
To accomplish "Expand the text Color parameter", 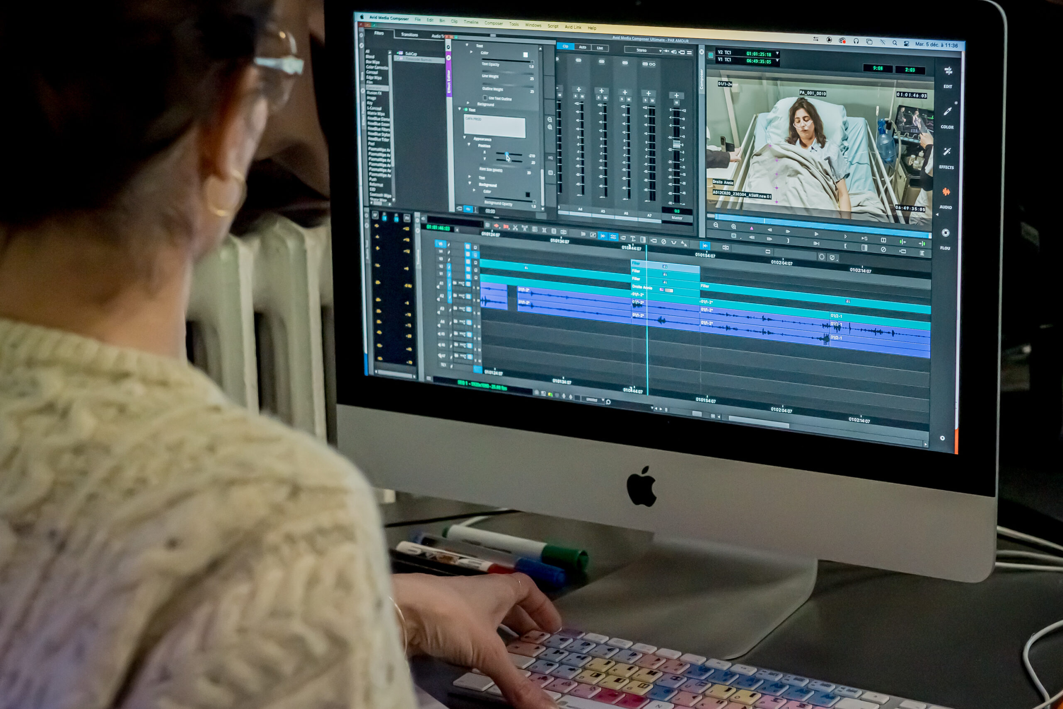I will point(472,52).
